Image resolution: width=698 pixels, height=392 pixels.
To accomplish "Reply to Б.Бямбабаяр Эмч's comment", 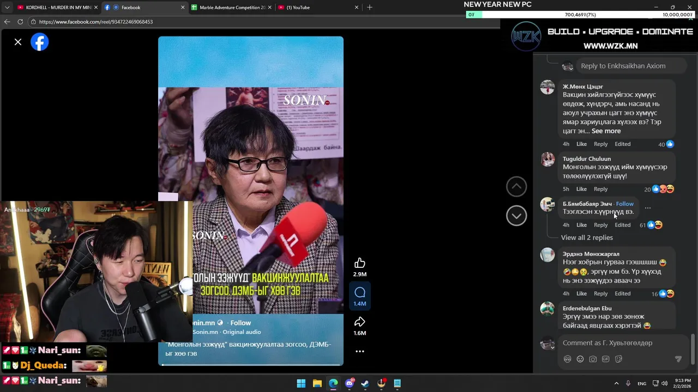I will (600, 225).
